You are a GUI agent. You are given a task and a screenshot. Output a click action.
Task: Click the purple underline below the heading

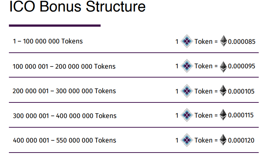[x=55, y=26]
